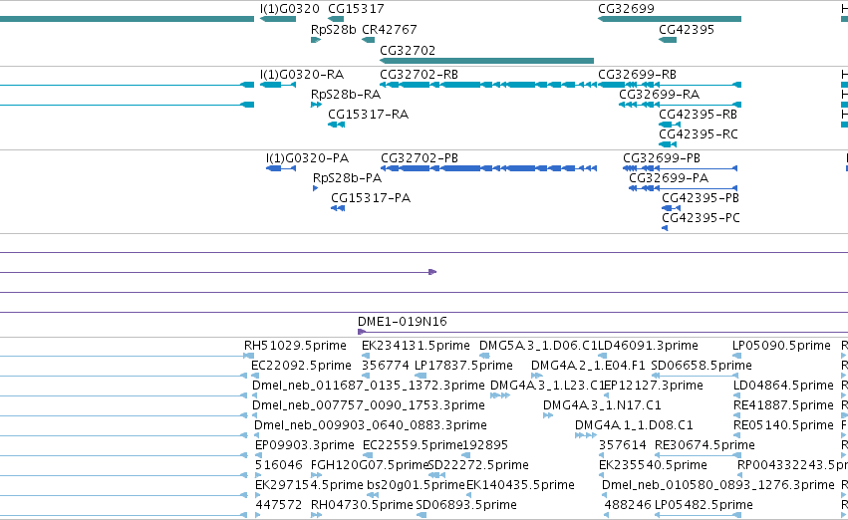The height and width of the screenshot is (520, 848).
Task: Click the EK297154.5prime EST label
Action: (x=309, y=485)
